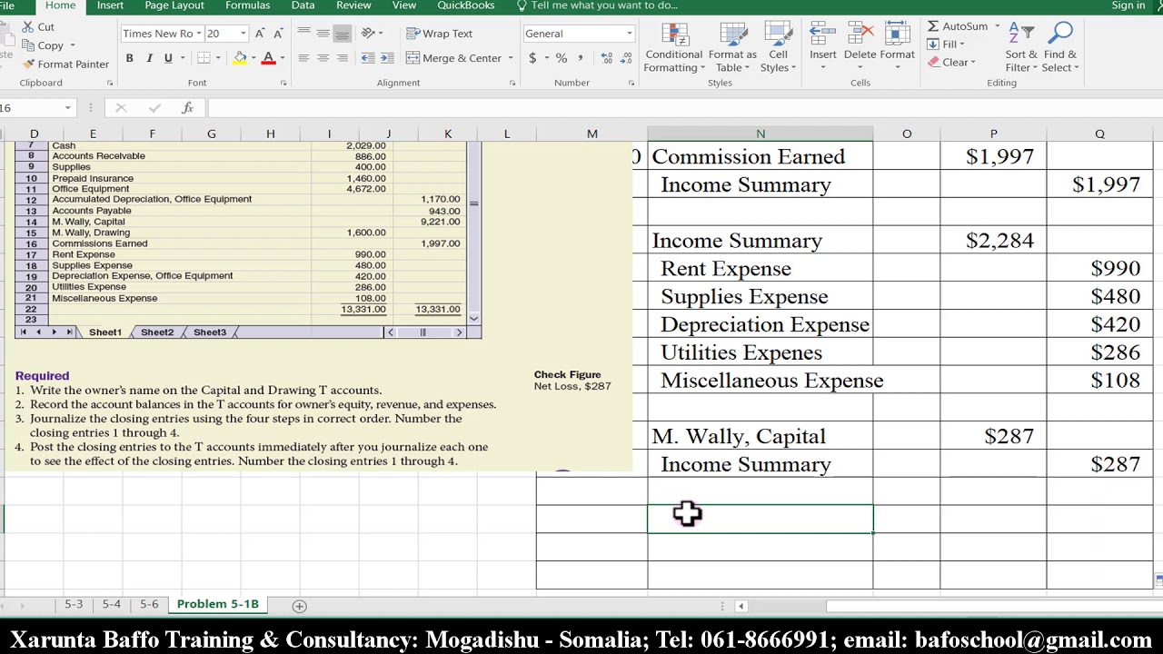This screenshot has width=1163, height=654.
Task: Apply percent style format
Action: pyautogui.click(x=562, y=58)
